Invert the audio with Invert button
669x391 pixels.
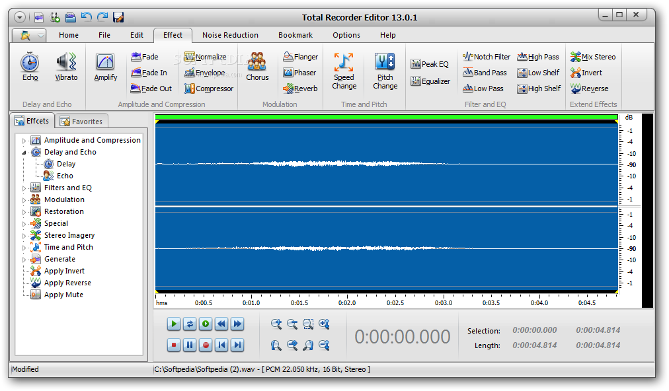click(586, 73)
